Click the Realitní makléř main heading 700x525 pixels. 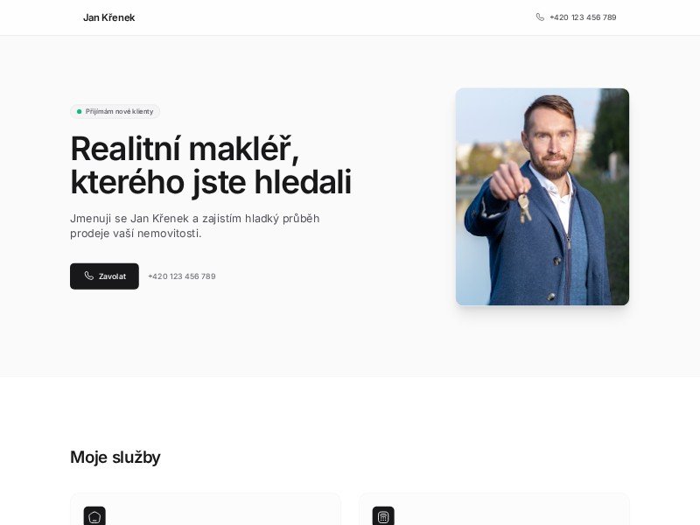[211, 165]
